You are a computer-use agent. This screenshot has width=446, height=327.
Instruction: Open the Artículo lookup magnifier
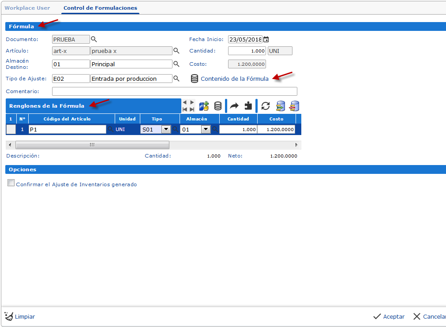176,50
